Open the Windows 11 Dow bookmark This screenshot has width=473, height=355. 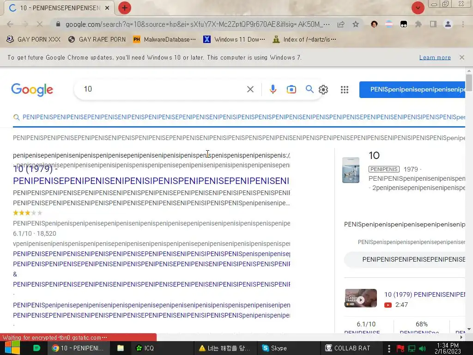click(234, 39)
